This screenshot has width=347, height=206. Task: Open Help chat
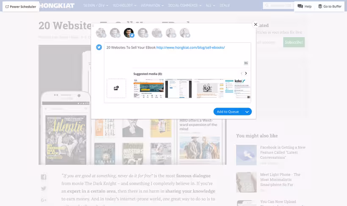tap(305, 6)
